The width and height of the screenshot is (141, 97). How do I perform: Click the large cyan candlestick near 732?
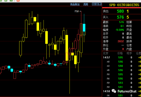[84, 28]
